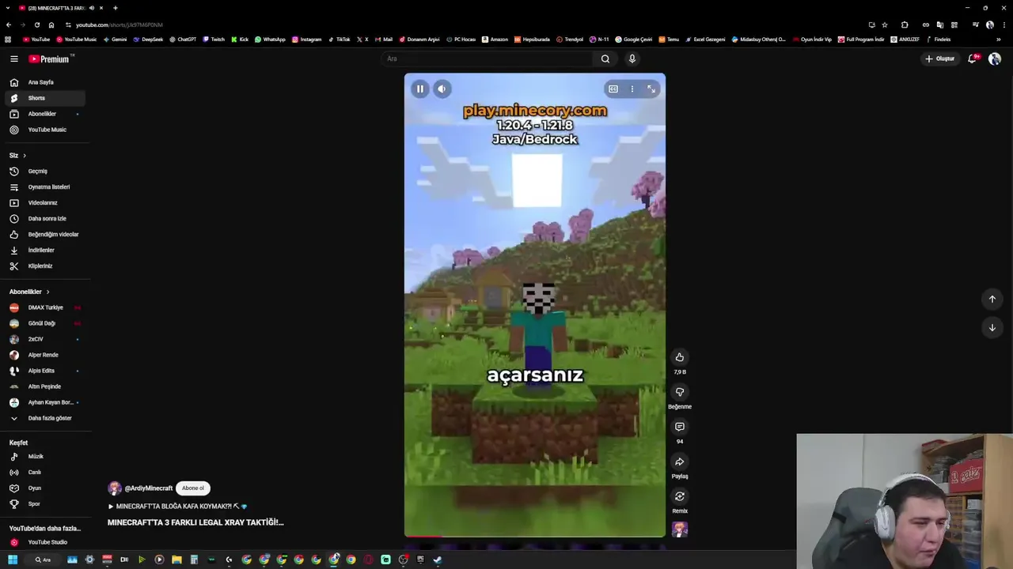This screenshot has width=1013, height=569.
Task: Open the comments showing 94
Action: [680, 427]
